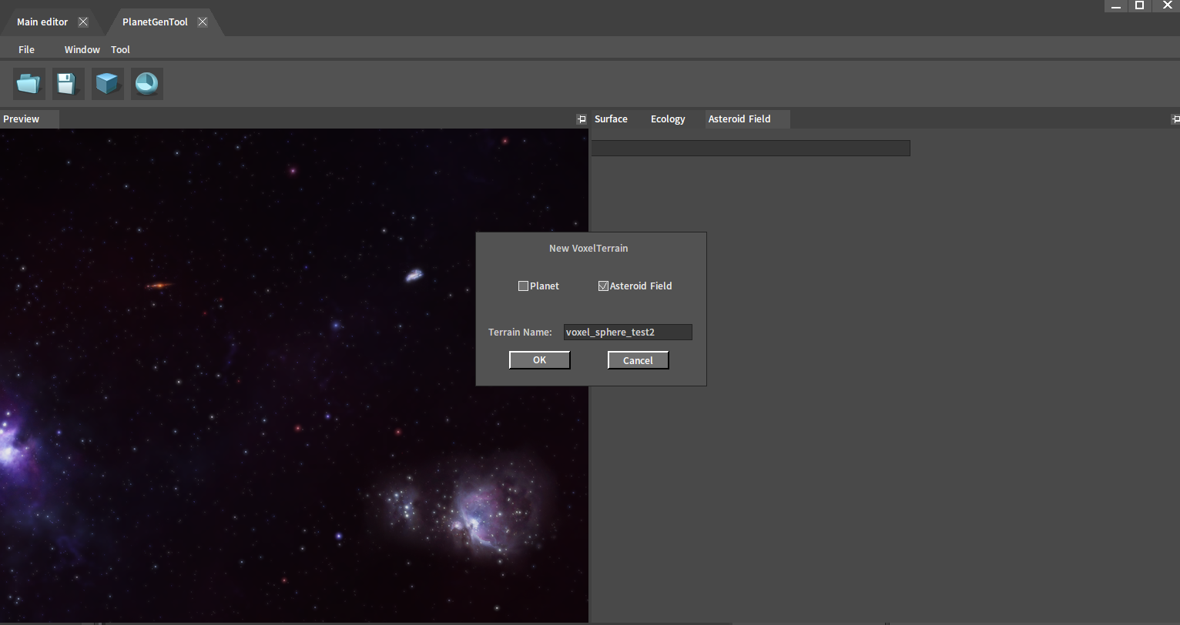Close the Main editor tab
The width and height of the screenshot is (1180, 625).
[x=83, y=22]
